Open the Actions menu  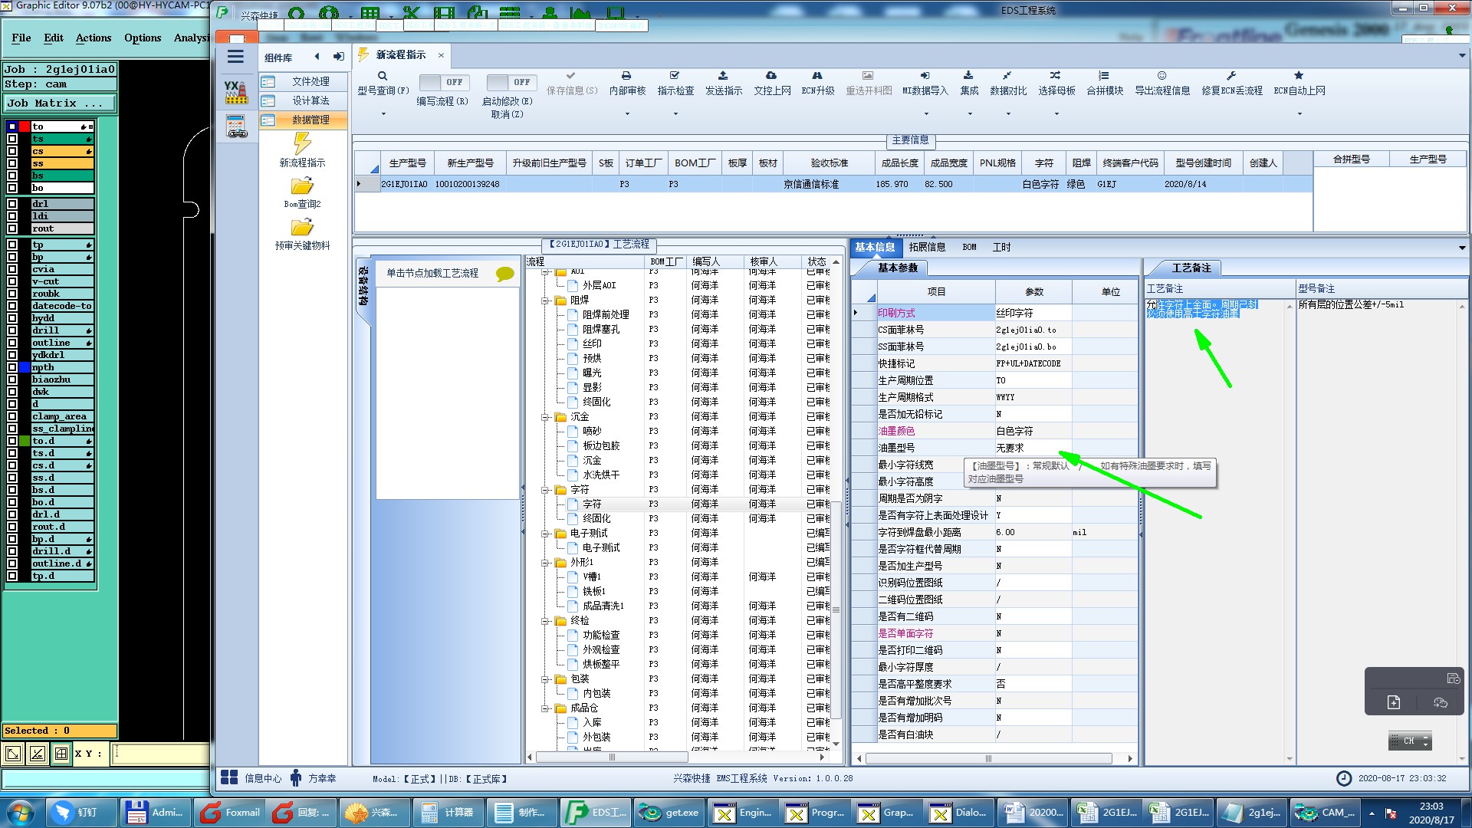coord(94,38)
